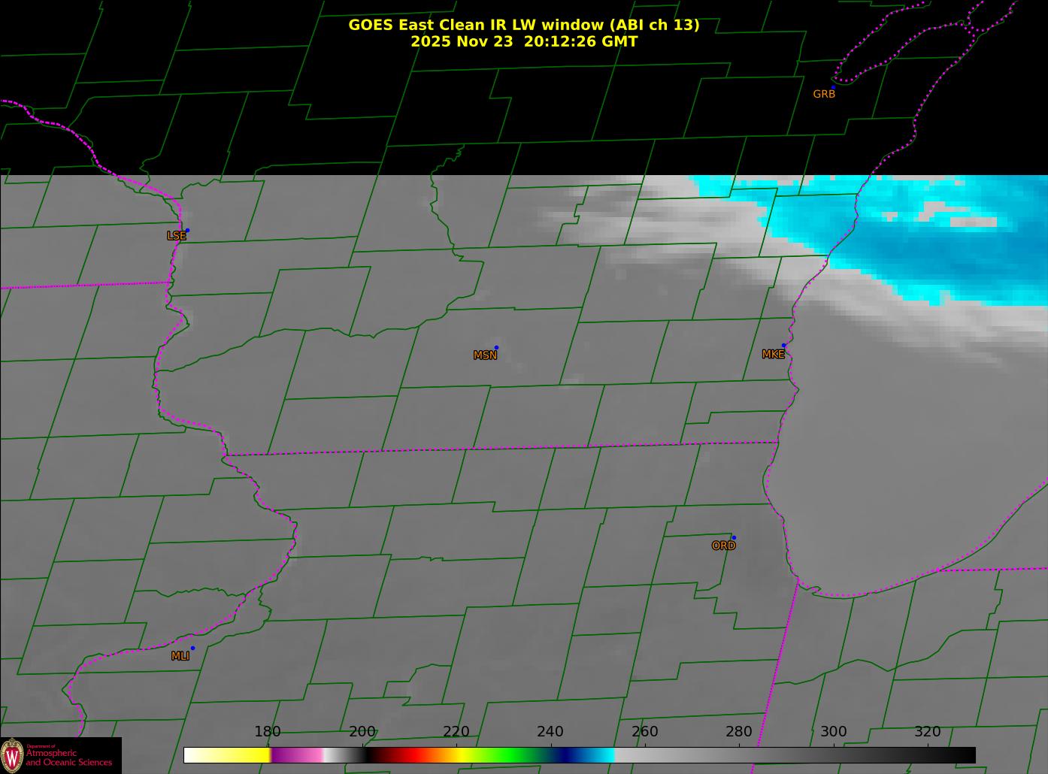
Task: Click the MKE station blue dot marker
Action: [783, 346]
